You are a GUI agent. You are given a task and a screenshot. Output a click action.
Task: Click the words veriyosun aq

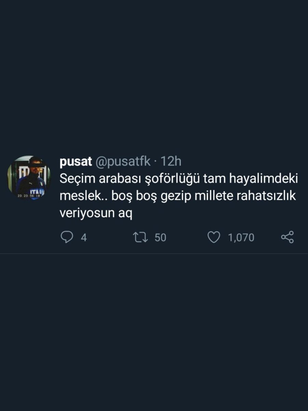96,214
